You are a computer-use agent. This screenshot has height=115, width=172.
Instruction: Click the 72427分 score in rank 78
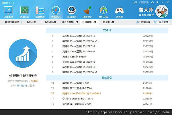(147, 104)
